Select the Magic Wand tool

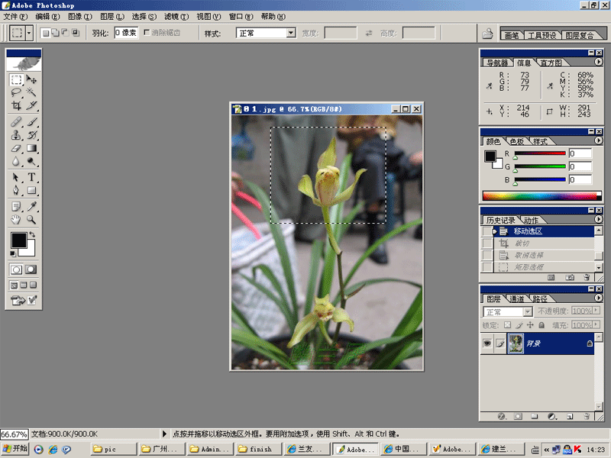(x=31, y=92)
